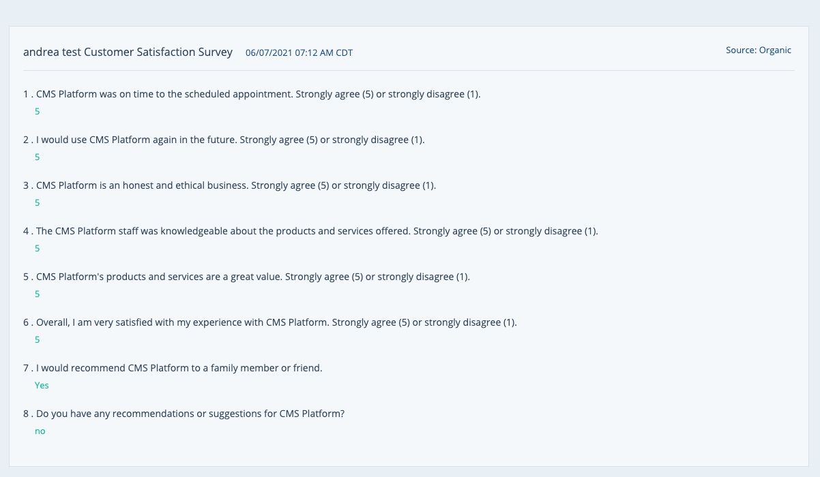Select question 7 about recommending to family
Viewport: 820px width, 477px height.
(173, 368)
